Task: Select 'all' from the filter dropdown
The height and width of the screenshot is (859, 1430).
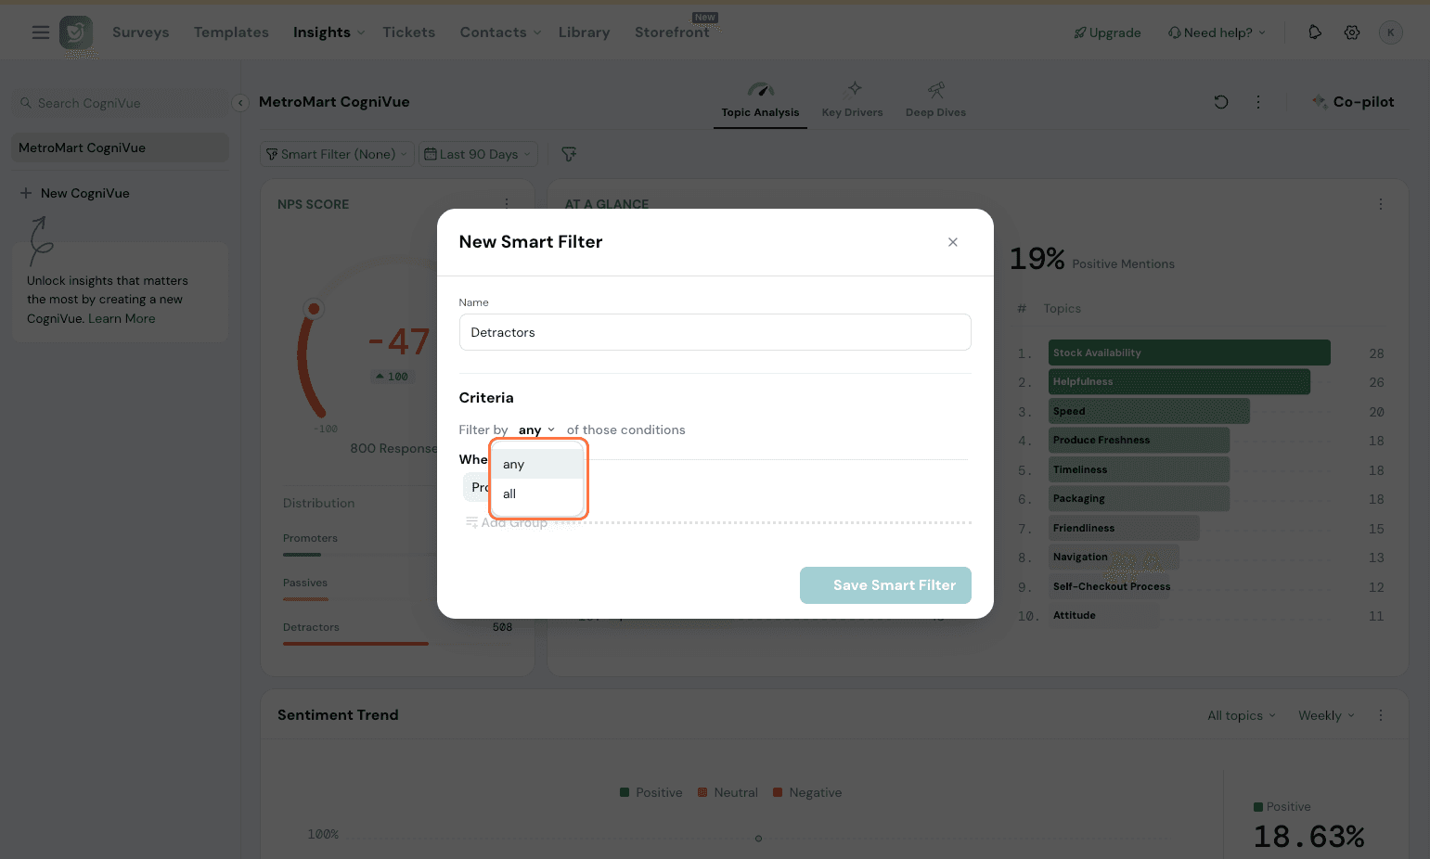Action: point(510,494)
